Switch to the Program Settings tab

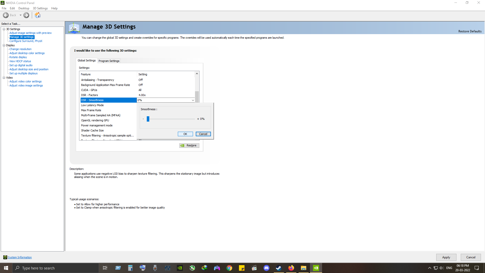click(x=109, y=61)
